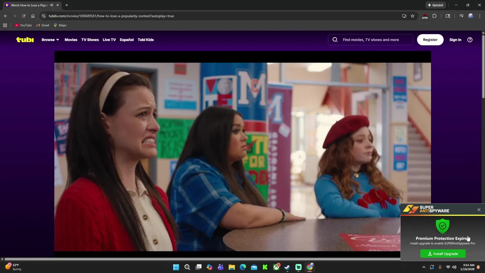Go to Live TV
This screenshot has width=485, height=273.
(109, 39)
